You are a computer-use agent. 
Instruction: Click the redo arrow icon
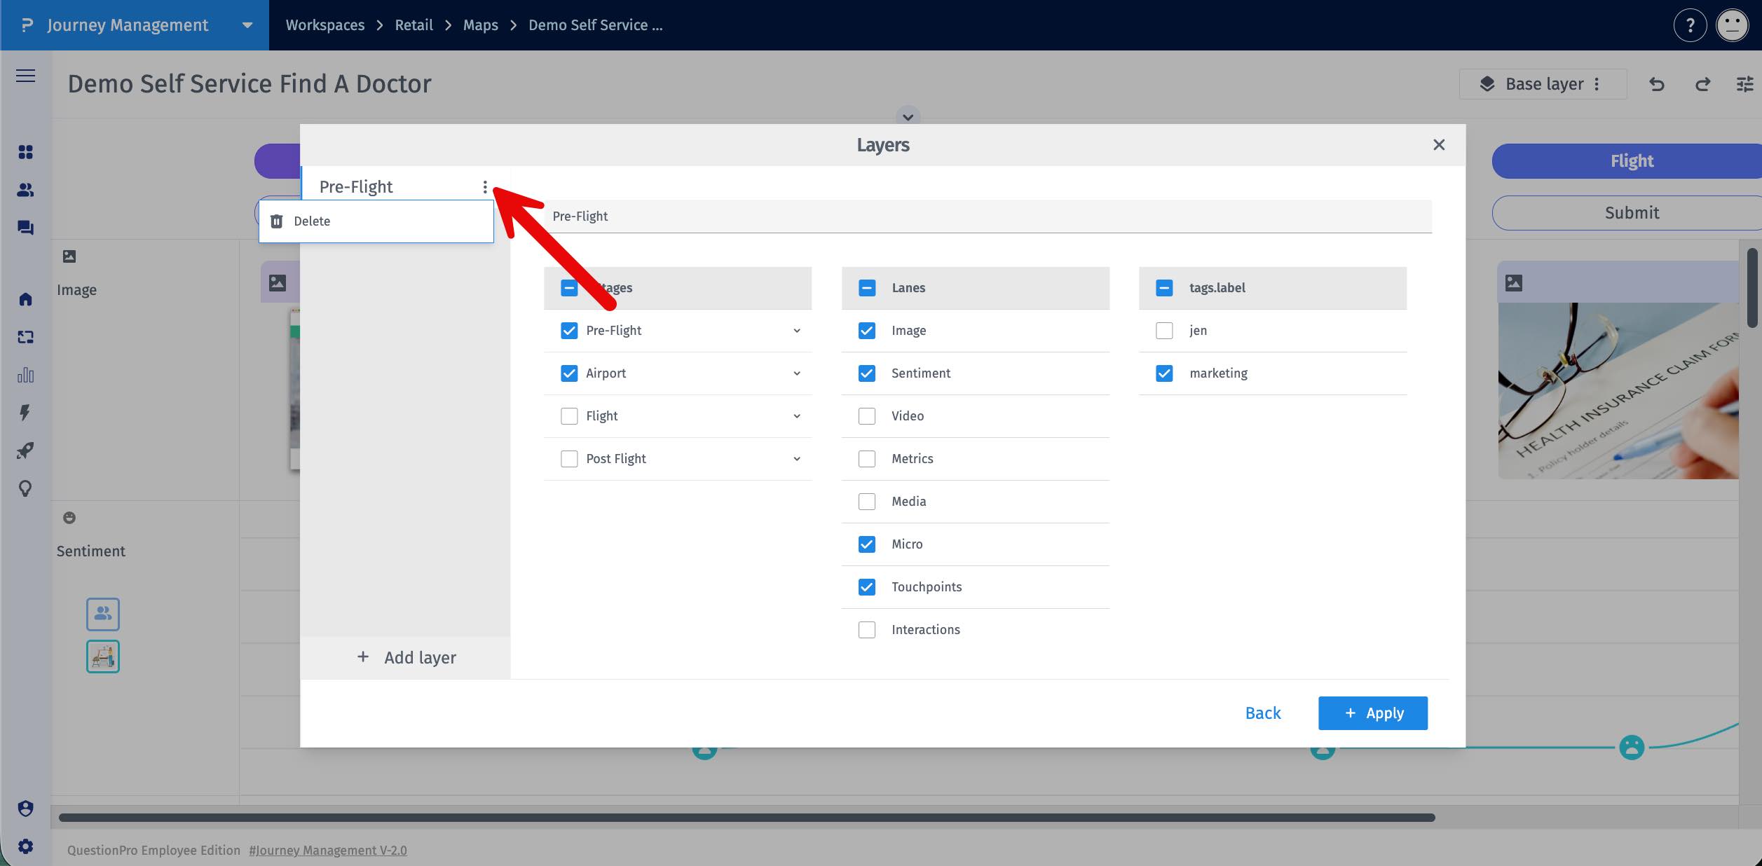[1702, 85]
